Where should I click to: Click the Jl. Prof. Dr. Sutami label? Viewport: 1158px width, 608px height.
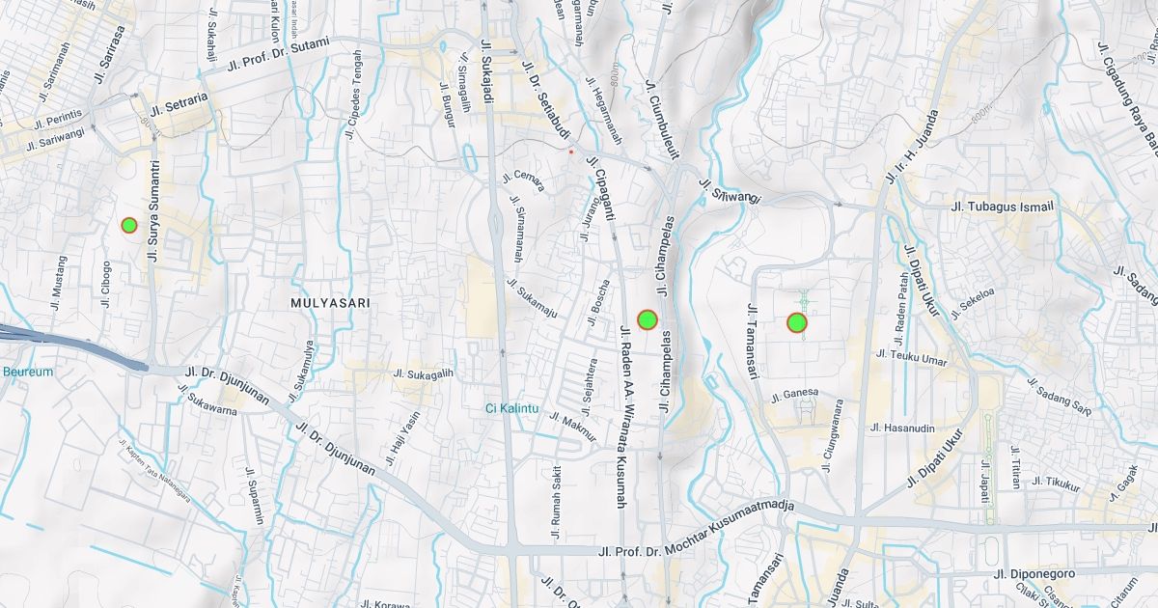click(280, 56)
